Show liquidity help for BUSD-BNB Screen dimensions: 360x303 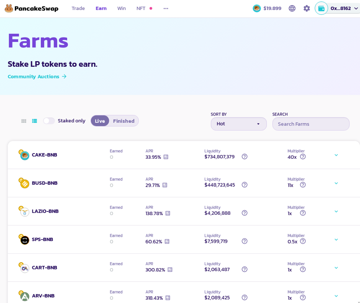click(244, 185)
